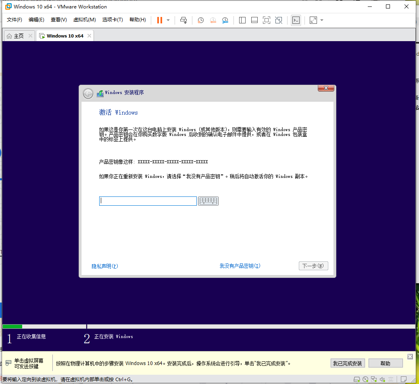
Task: Click the network adapter status icon
Action: pyautogui.click(x=374, y=379)
